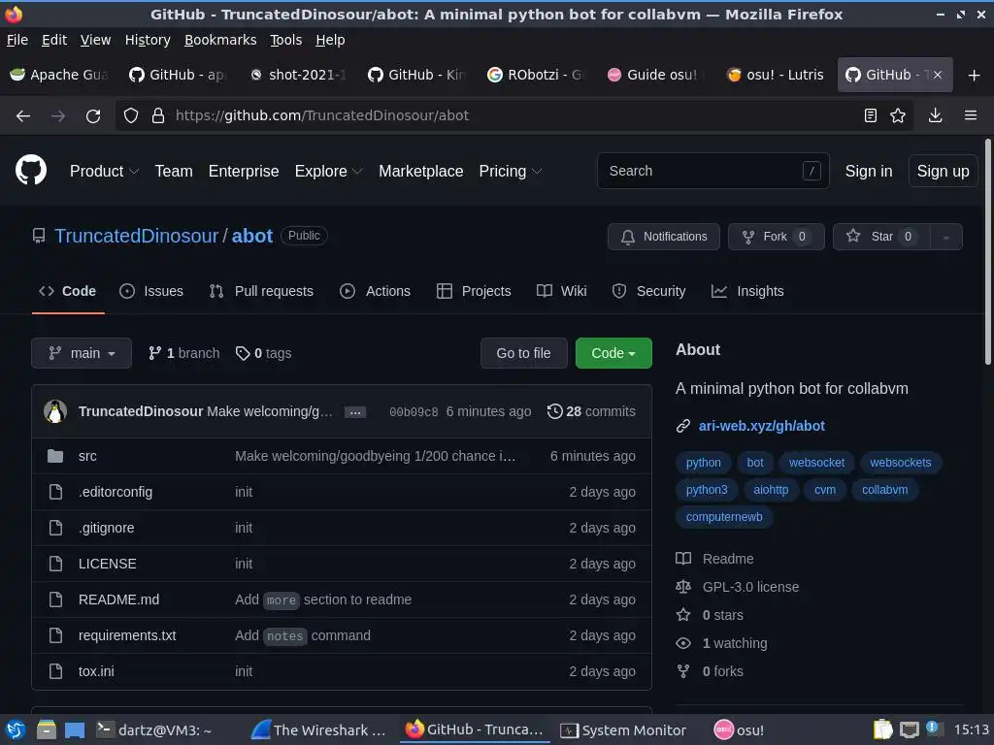
Task: Open the tox.ini file
Action: coord(96,671)
